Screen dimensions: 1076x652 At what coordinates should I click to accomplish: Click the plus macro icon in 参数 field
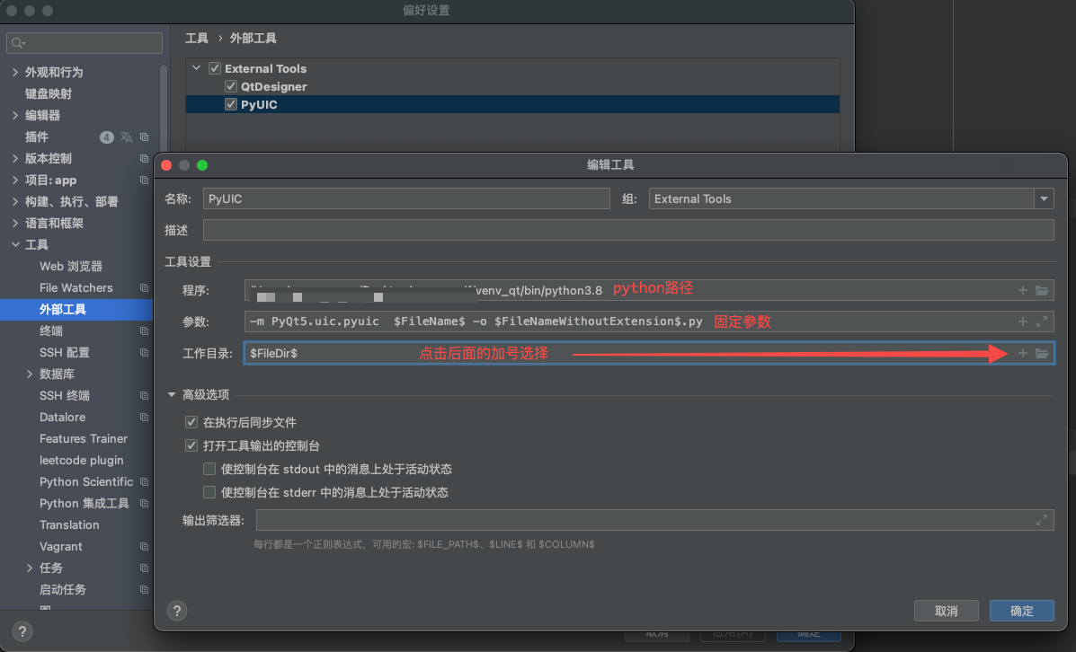tap(1022, 322)
